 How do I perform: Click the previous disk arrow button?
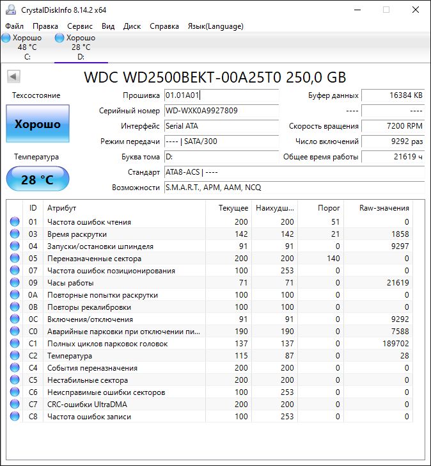(x=13, y=77)
